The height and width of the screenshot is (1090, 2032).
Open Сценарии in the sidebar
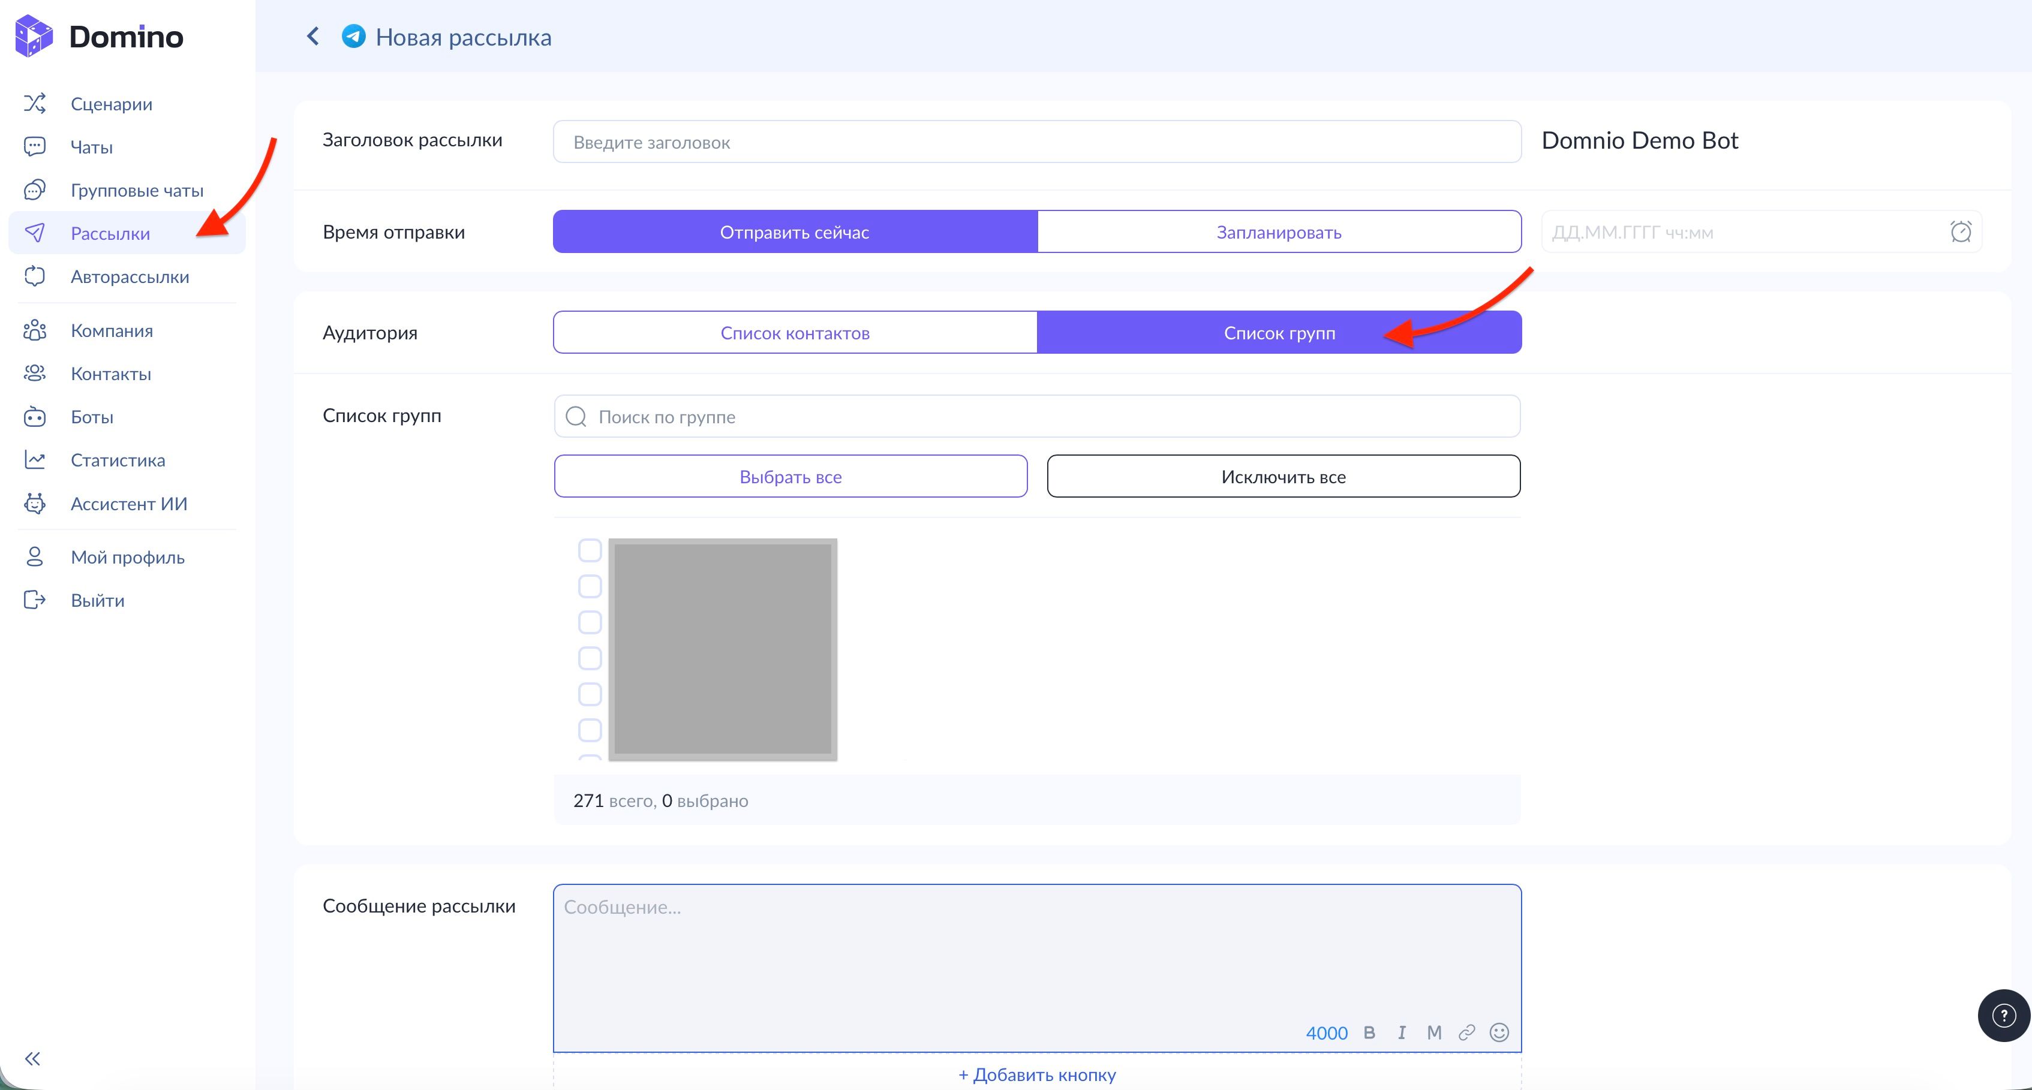(111, 103)
